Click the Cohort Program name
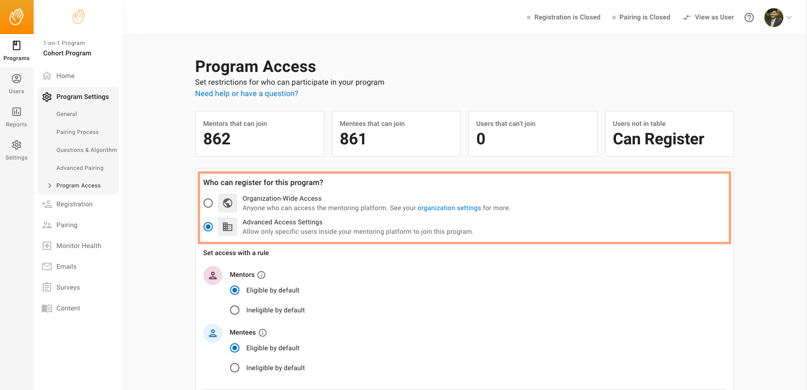Viewport: 807px width, 390px height. (x=67, y=53)
